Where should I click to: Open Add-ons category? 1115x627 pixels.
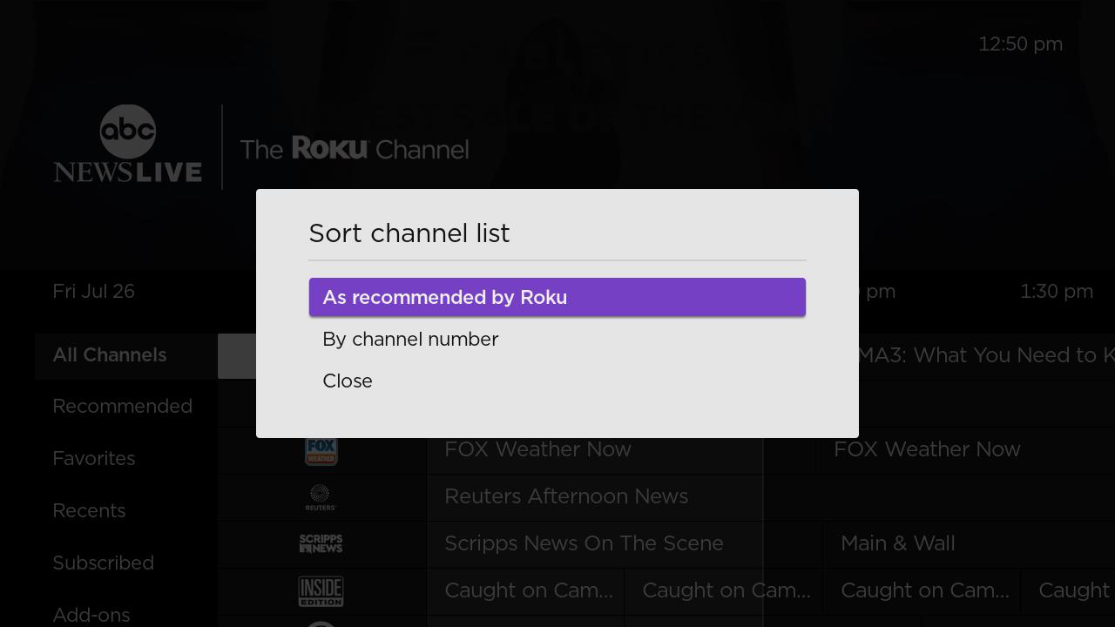click(91, 615)
